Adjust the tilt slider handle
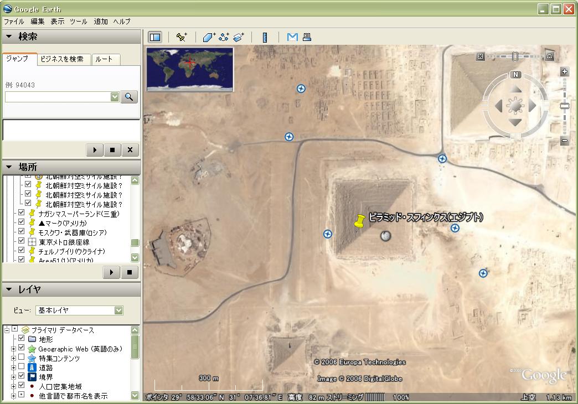Image resolution: width=578 pixels, height=404 pixels. (515, 56)
